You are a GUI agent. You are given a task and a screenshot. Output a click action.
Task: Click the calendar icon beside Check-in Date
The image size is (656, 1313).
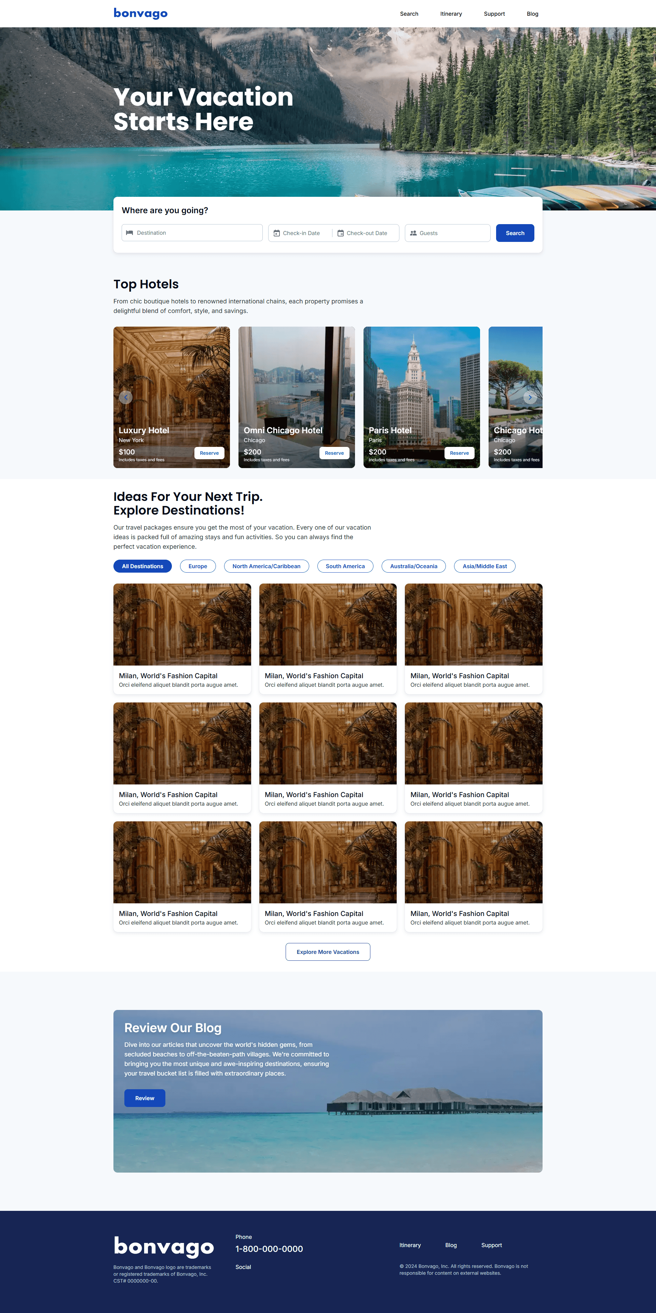click(277, 233)
